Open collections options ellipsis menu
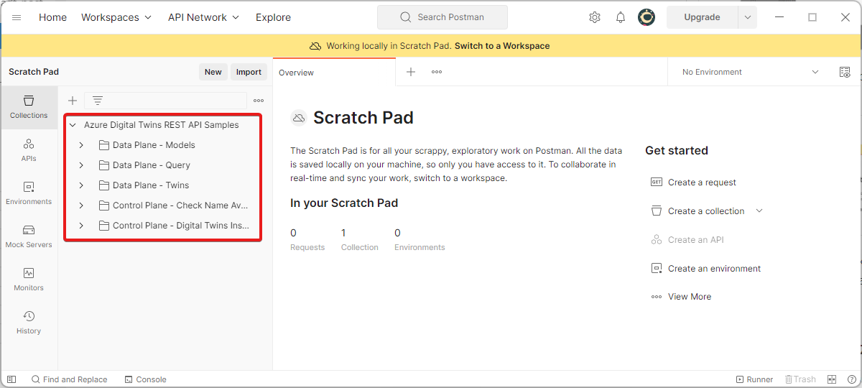 [x=259, y=101]
